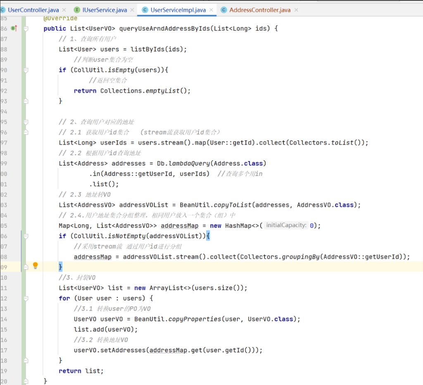Fold the for-loop over users block

tap(26, 298)
